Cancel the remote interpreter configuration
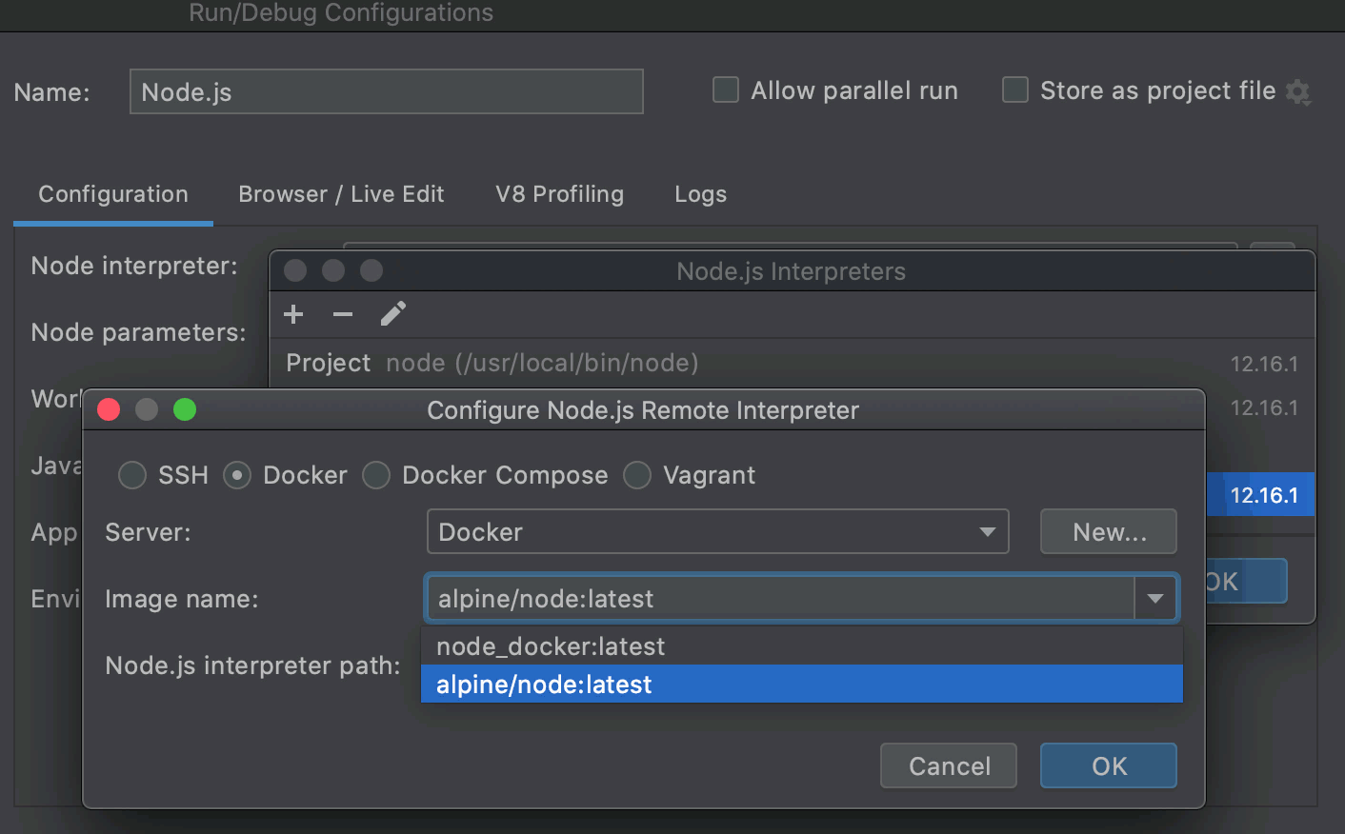This screenshot has width=1345, height=834. (948, 765)
